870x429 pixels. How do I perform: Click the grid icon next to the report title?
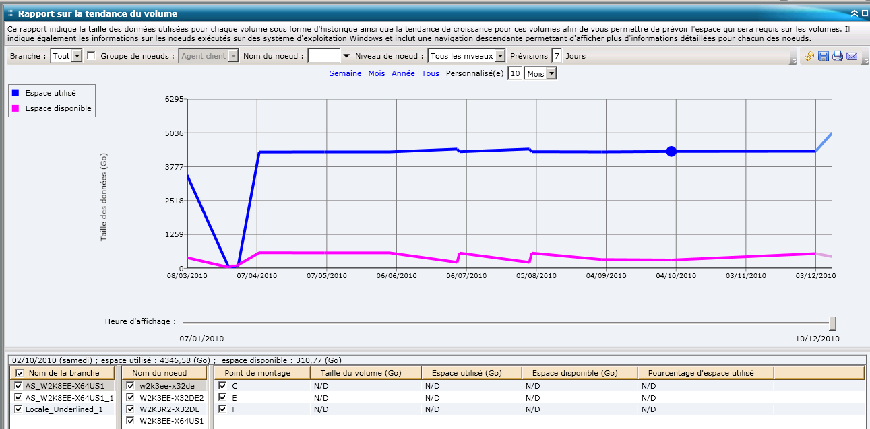coord(11,13)
